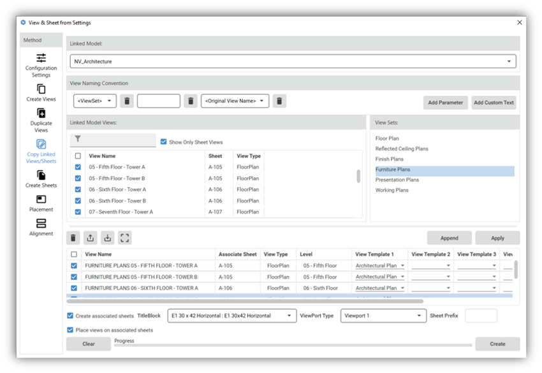The width and height of the screenshot is (542, 373).
Task: Uncheck FURNITURE PLANS 06 - SIXTH FLOOR - TOWER A
Action: point(74,288)
